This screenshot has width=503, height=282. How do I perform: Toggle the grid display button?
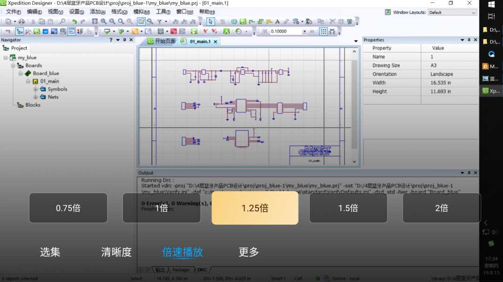333,31
